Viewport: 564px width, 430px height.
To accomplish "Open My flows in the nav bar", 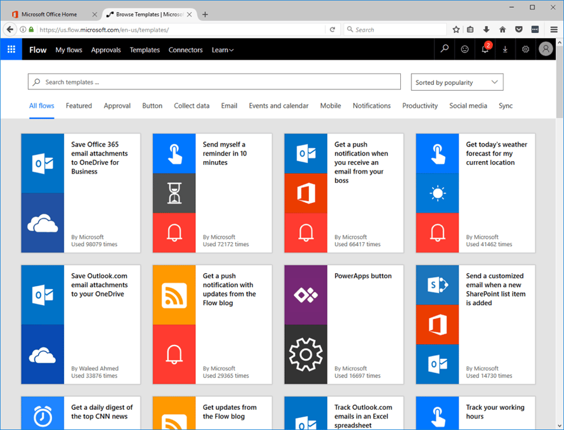I will [x=69, y=50].
